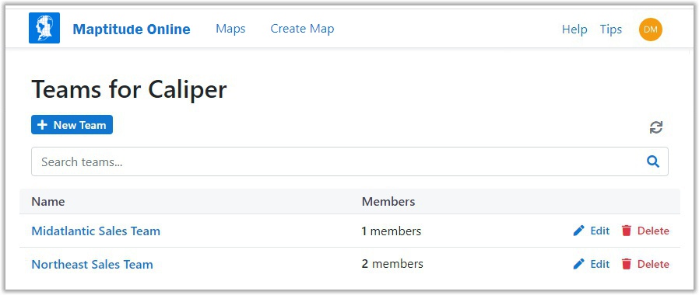Open the Help link
699x295 pixels.
click(x=574, y=29)
